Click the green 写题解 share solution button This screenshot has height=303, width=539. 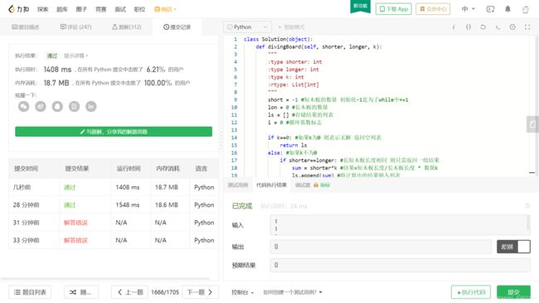[x=114, y=132]
